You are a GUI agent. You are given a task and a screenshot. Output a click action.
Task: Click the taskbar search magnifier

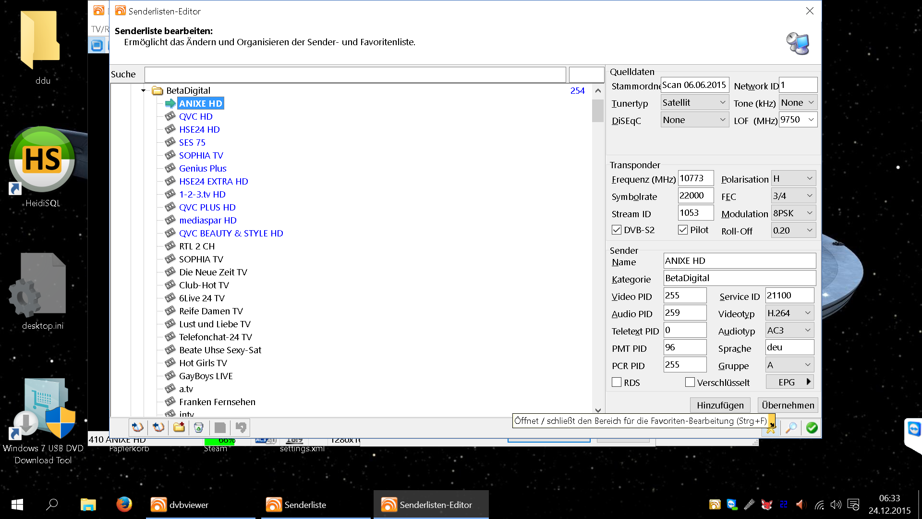(52, 505)
